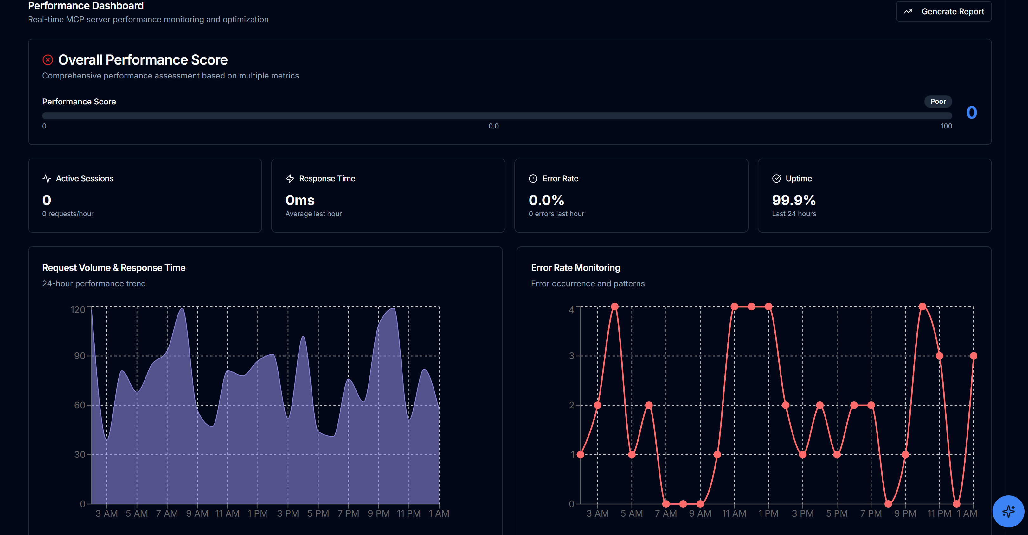
Task: Click the 1 AM axis label on the error chart
Action: (968, 513)
